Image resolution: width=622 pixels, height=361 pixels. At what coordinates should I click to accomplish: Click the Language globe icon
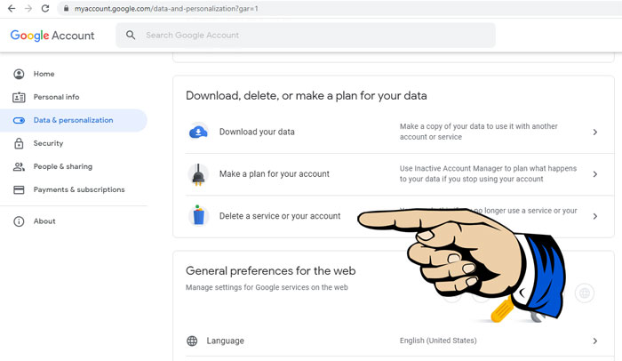(192, 341)
